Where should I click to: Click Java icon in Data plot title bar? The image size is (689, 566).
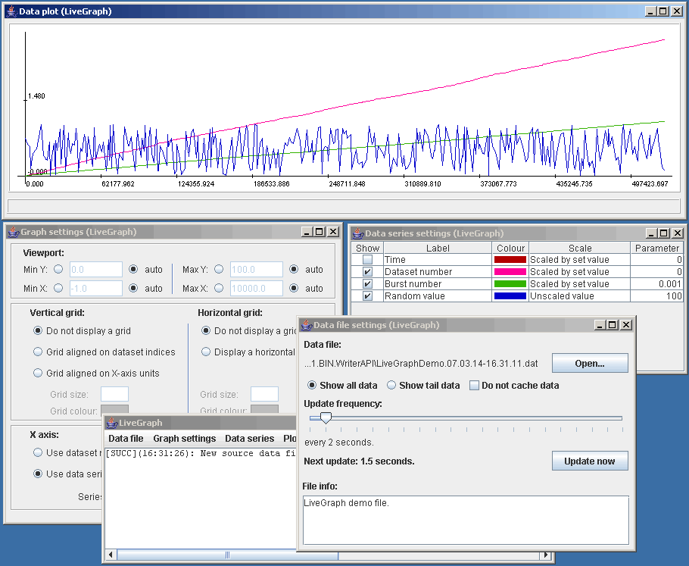point(12,11)
